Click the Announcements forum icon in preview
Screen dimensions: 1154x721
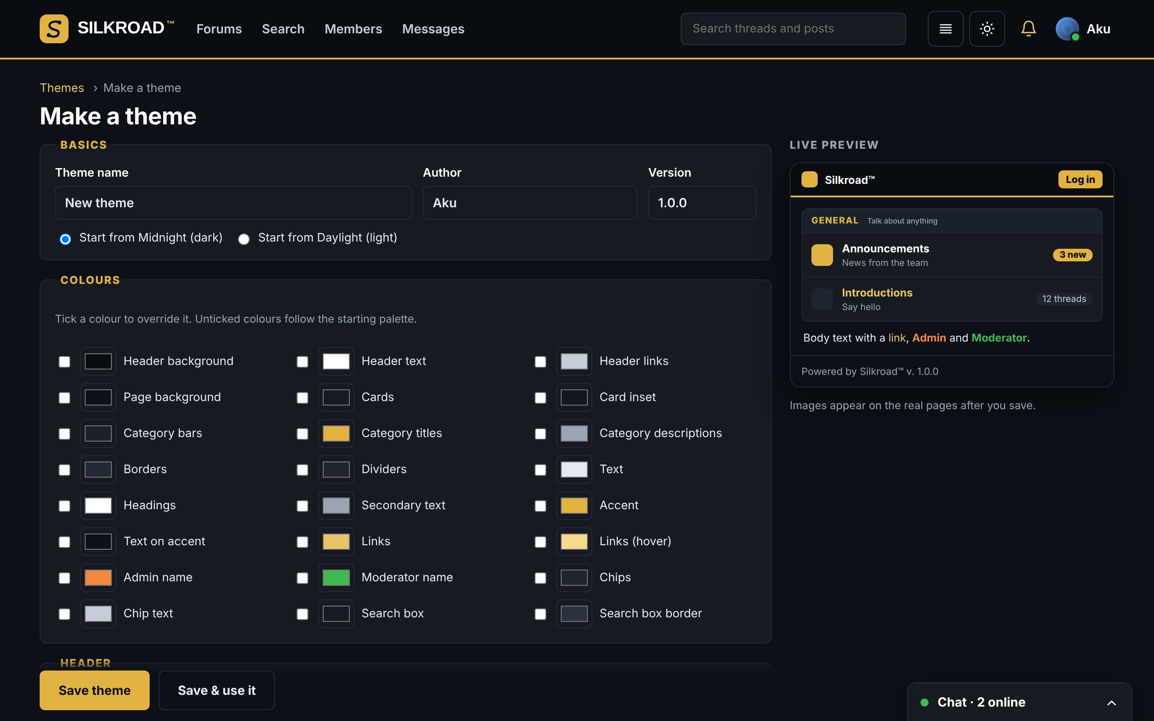tap(822, 255)
